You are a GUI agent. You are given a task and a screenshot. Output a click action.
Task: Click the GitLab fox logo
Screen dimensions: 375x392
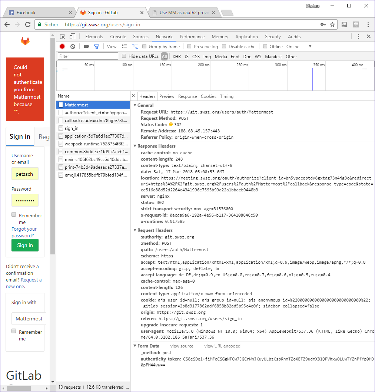25,41
